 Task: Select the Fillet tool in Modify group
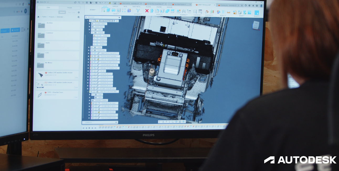tap(157, 11)
